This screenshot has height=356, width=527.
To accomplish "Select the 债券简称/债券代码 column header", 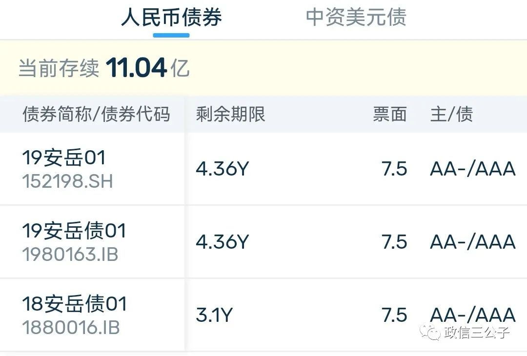I will pos(96,114).
